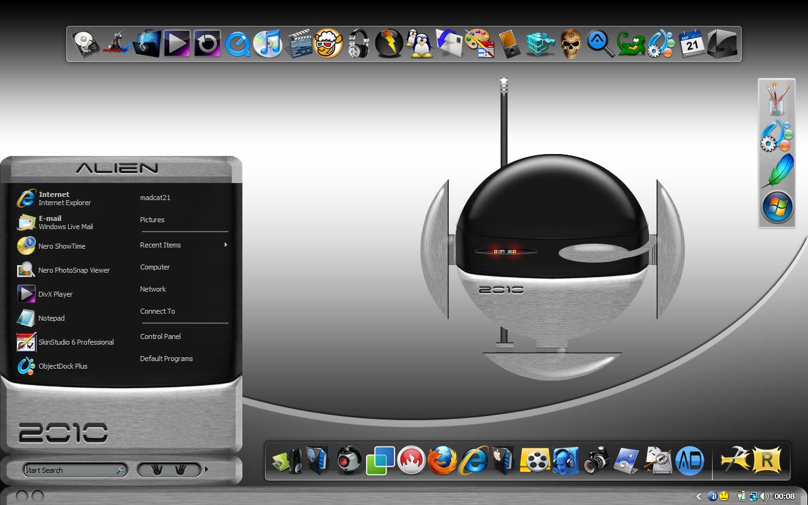
Task: Click the taskbar clock showing 00:08
Action: 785,496
